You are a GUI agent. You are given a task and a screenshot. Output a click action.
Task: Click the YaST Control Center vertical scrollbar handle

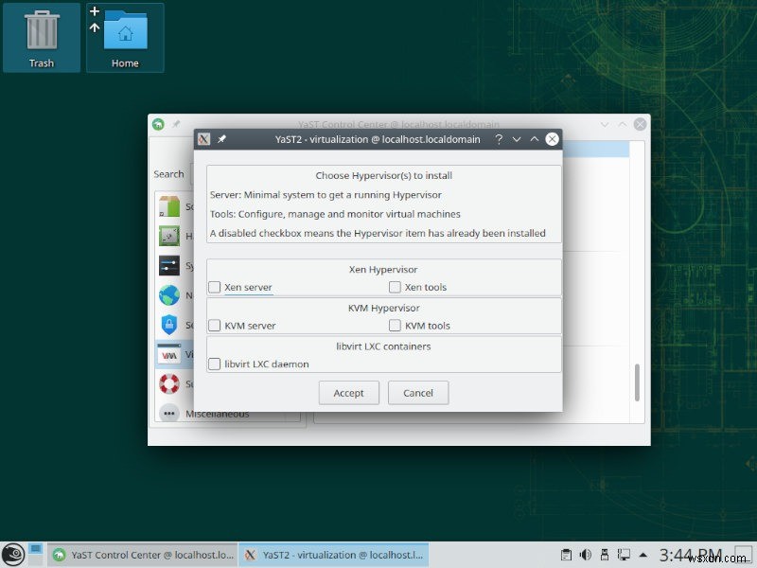[x=637, y=382]
